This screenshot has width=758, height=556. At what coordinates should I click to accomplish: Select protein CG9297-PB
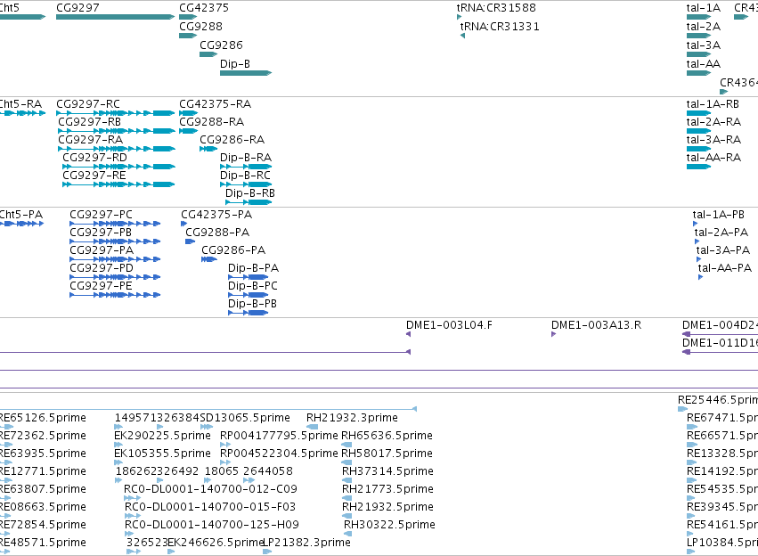pos(115,241)
